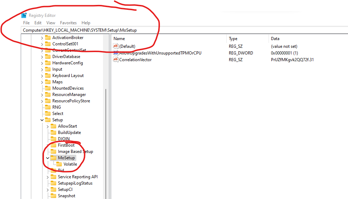Open the Edit menu

click(38, 23)
